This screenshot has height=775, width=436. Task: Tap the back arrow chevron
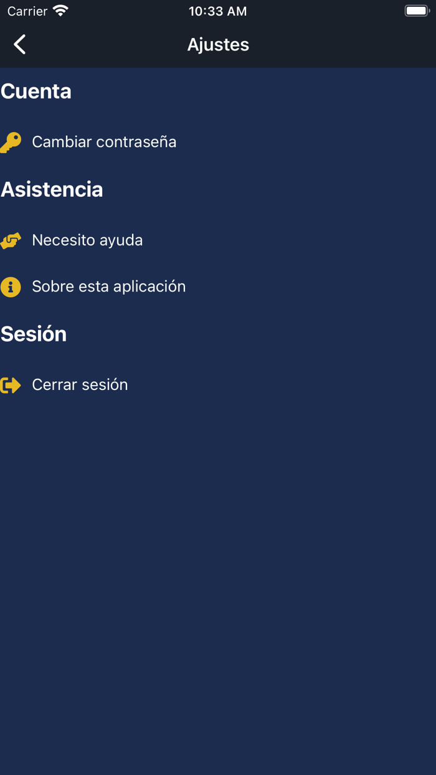click(20, 44)
